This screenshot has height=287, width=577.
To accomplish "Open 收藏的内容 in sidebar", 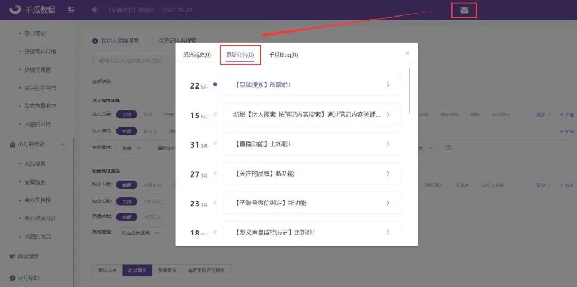I will coord(37,124).
